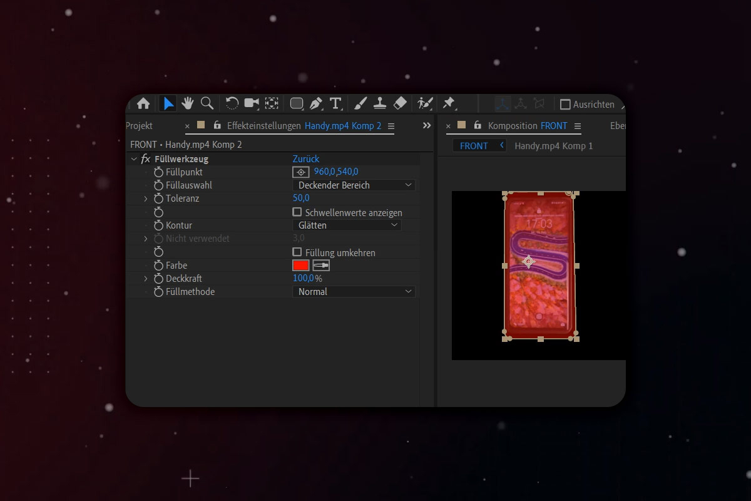Select the Camera tool

pos(252,103)
